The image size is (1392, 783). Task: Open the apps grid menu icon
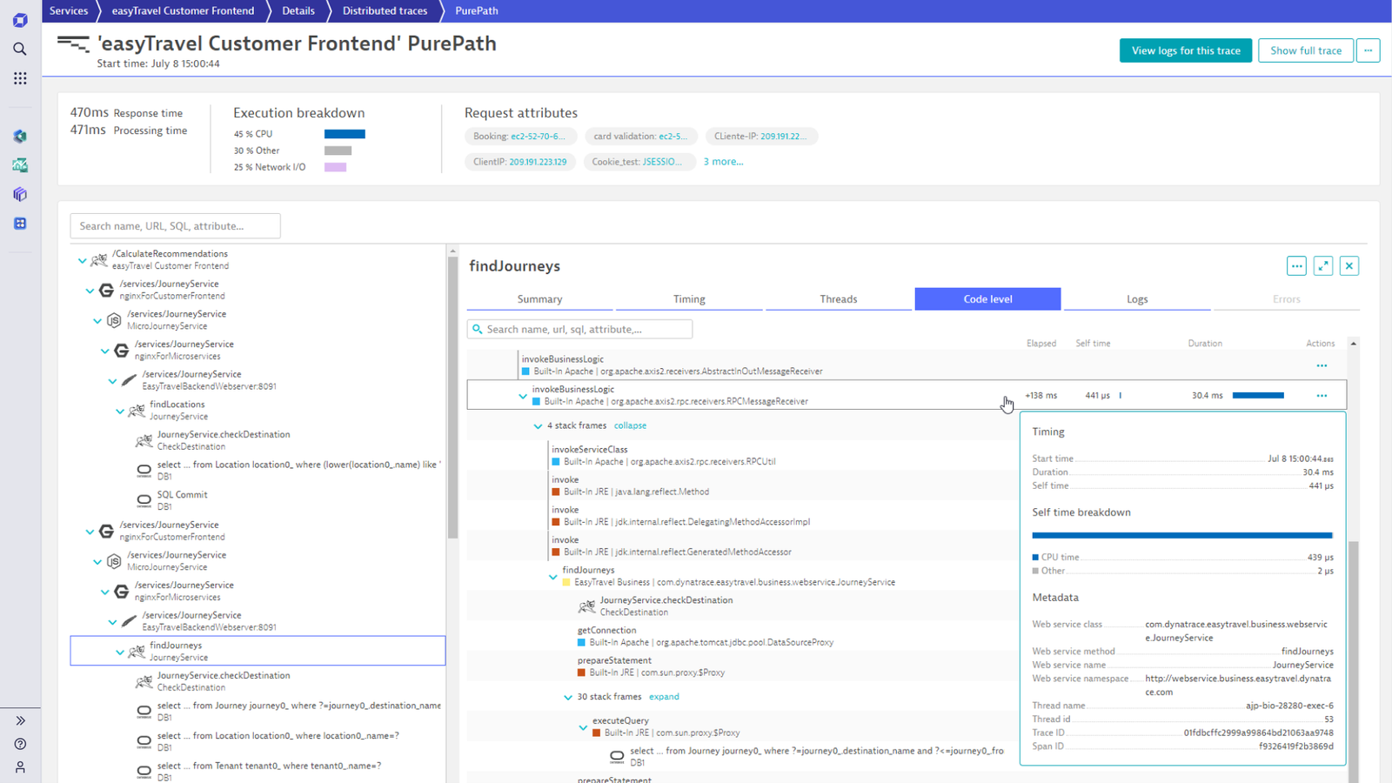[20, 78]
